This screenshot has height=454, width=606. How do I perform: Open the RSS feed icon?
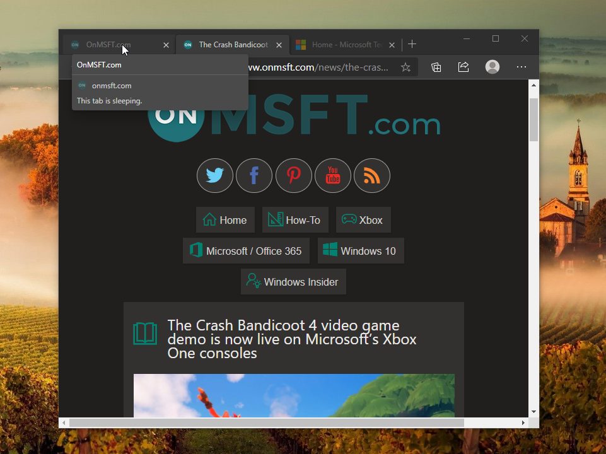pos(372,175)
